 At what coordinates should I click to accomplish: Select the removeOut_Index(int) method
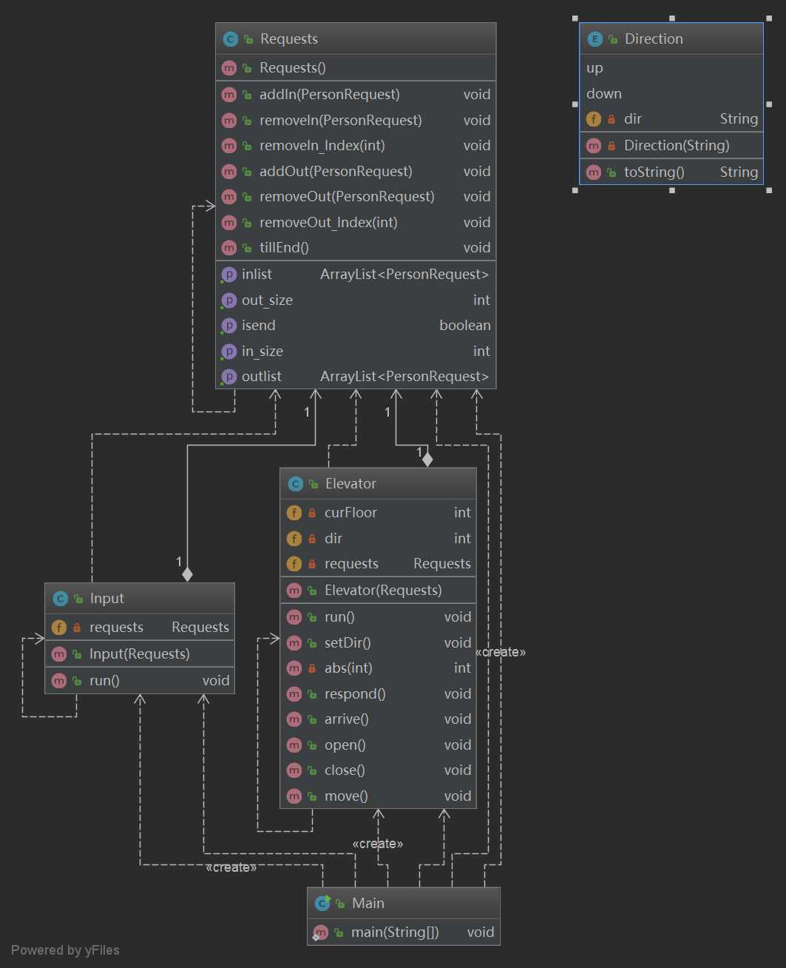328,223
